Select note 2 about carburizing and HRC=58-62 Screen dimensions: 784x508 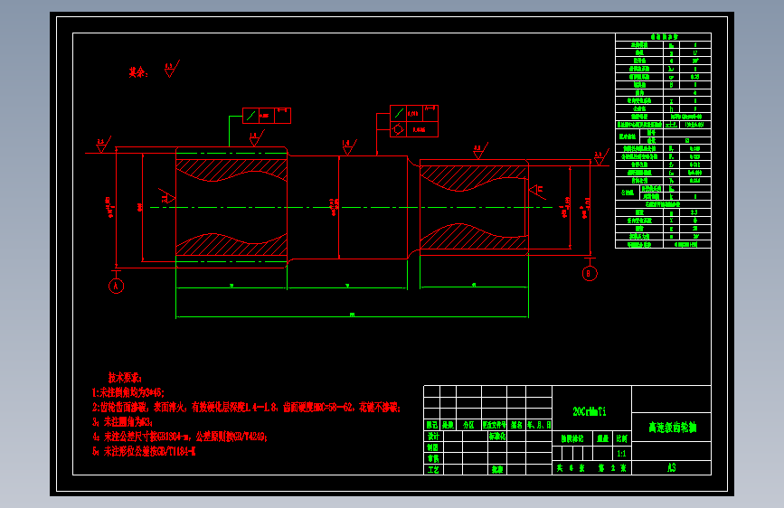click(x=247, y=408)
